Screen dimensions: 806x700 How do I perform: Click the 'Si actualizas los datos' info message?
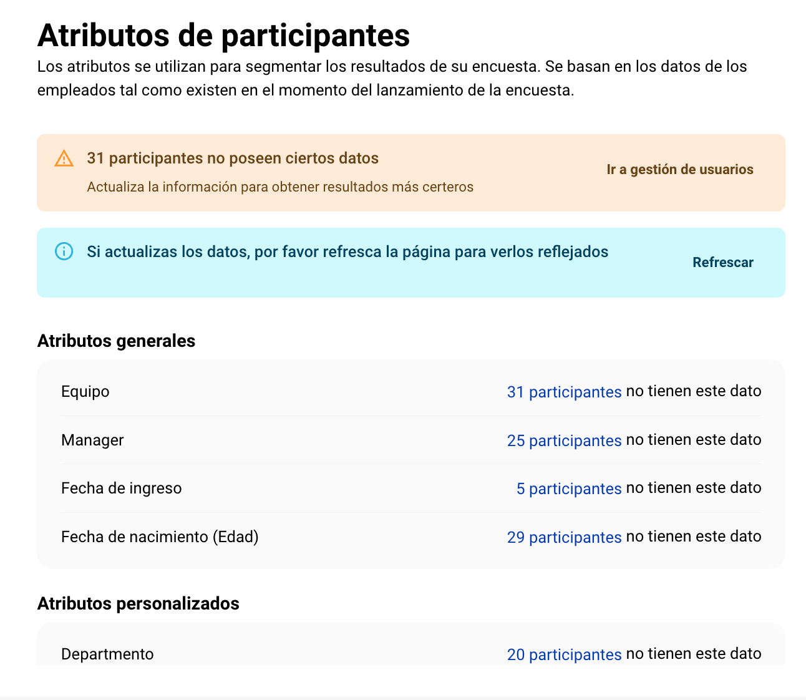tap(347, 252)
